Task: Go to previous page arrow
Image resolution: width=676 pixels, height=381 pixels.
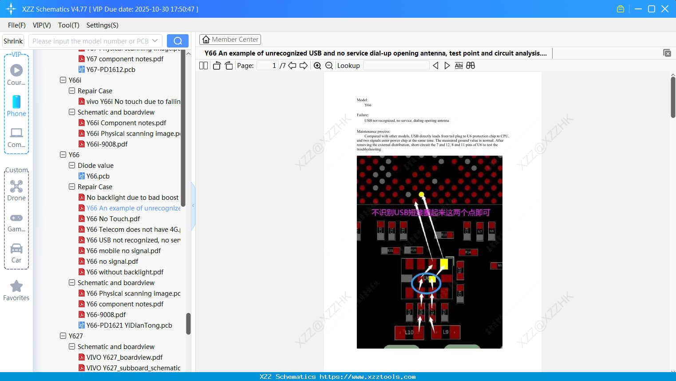Action: tap(292, 66)
